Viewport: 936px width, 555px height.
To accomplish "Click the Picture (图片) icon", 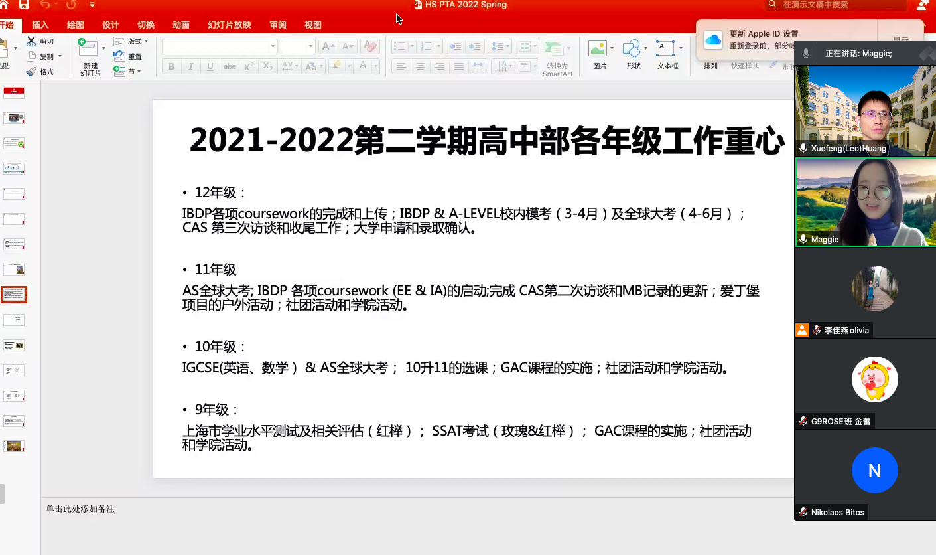I will click(x=598, y=48).
